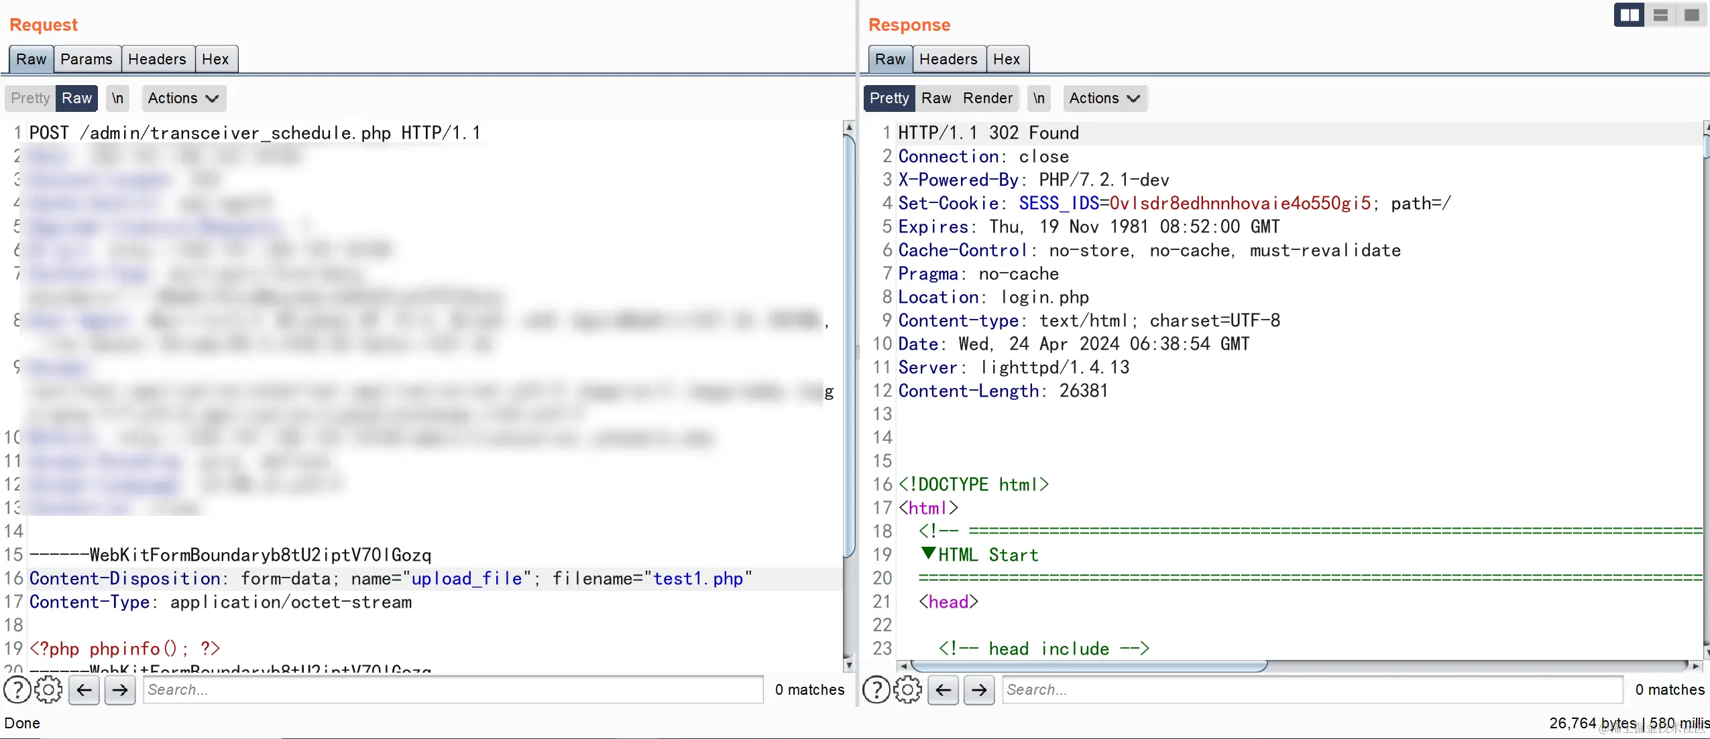Select side-by-side split layout icon
This screenshot has width=1710, height=739.
[1629, 15]
